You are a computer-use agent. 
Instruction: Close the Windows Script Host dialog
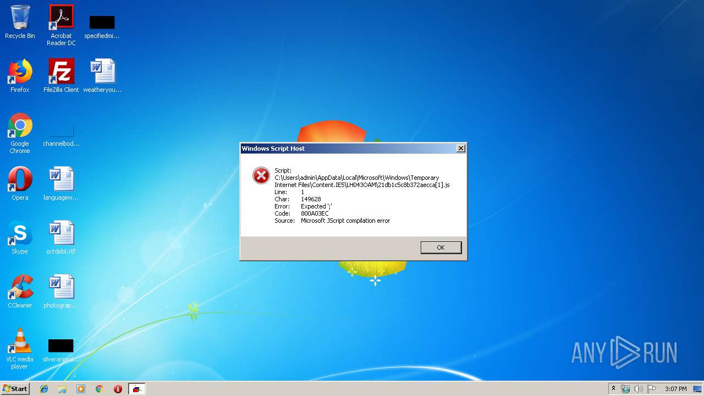pos(461,148)
